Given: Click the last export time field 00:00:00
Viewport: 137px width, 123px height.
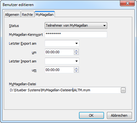Looking at the screenshot, I should pyautogui.click(x=59, y=52).
